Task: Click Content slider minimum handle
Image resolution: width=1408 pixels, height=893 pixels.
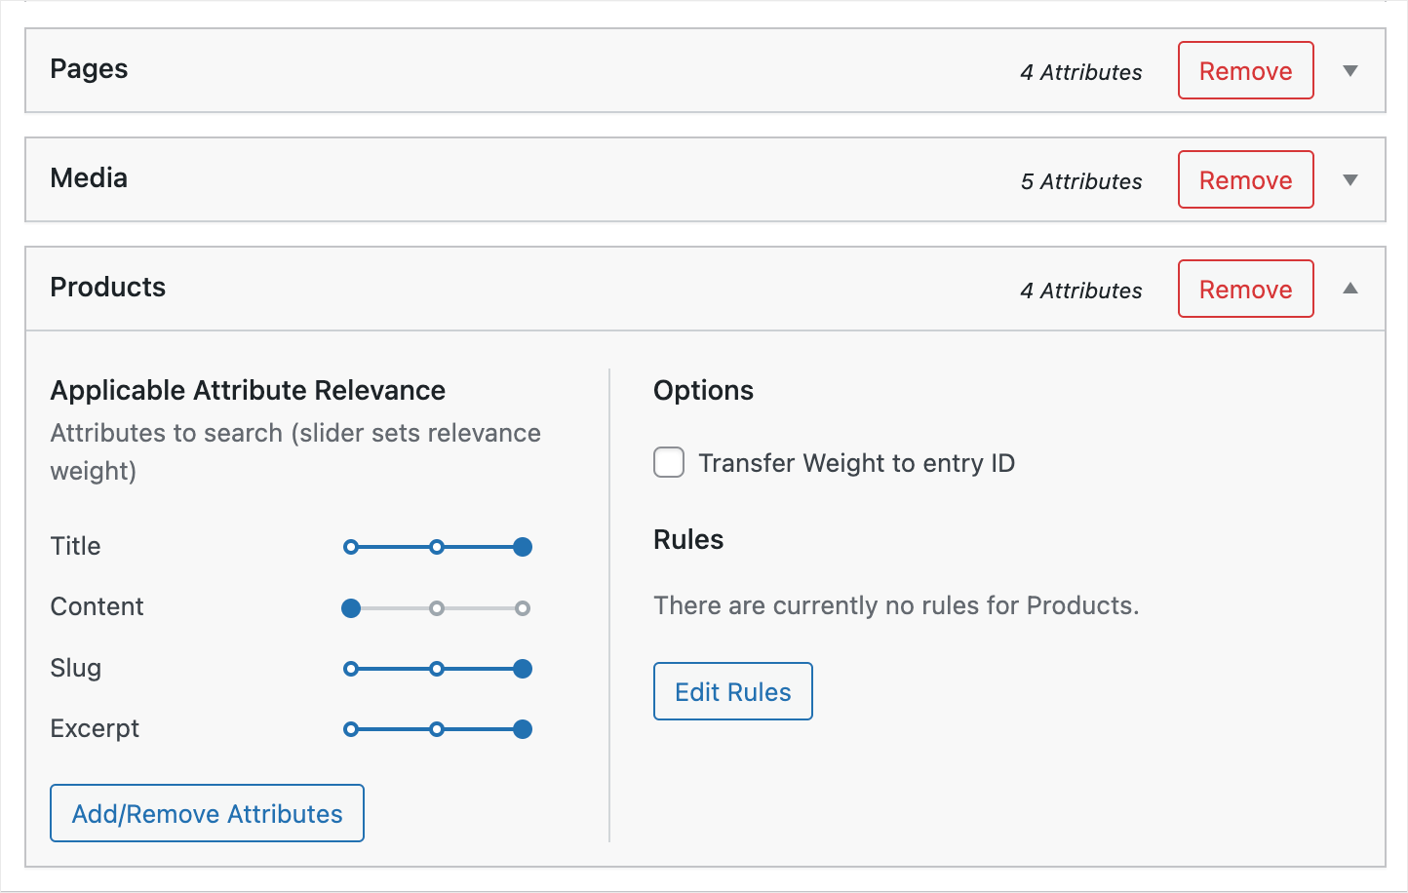Action: tap(351, 608)
